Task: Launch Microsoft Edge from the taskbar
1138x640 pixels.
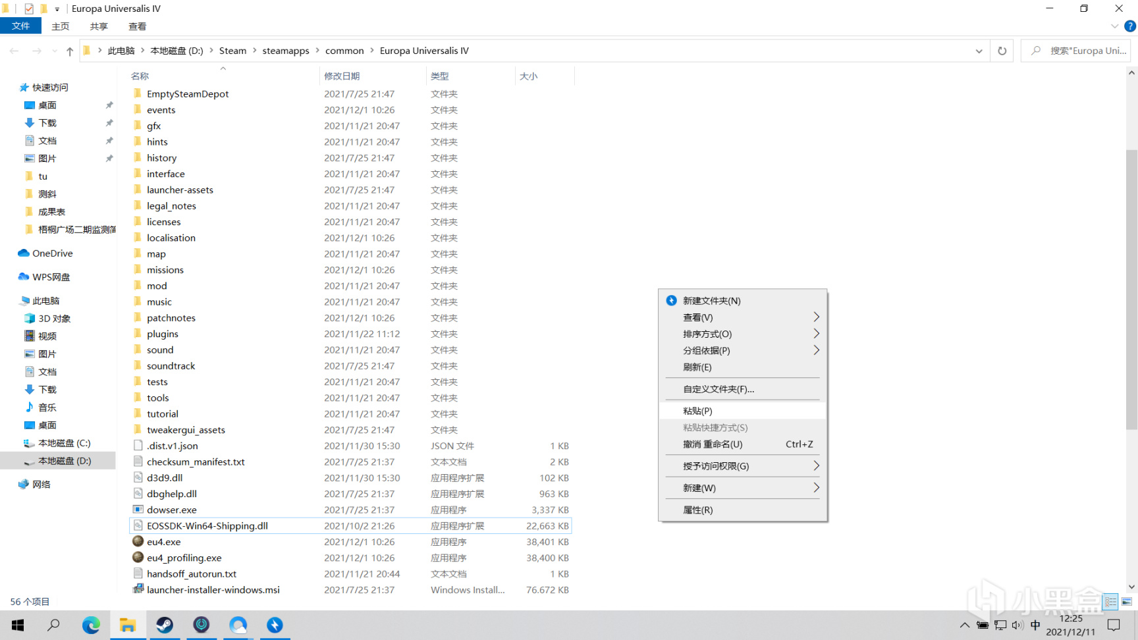Action: pyautogui.click(x=91, y=625)
